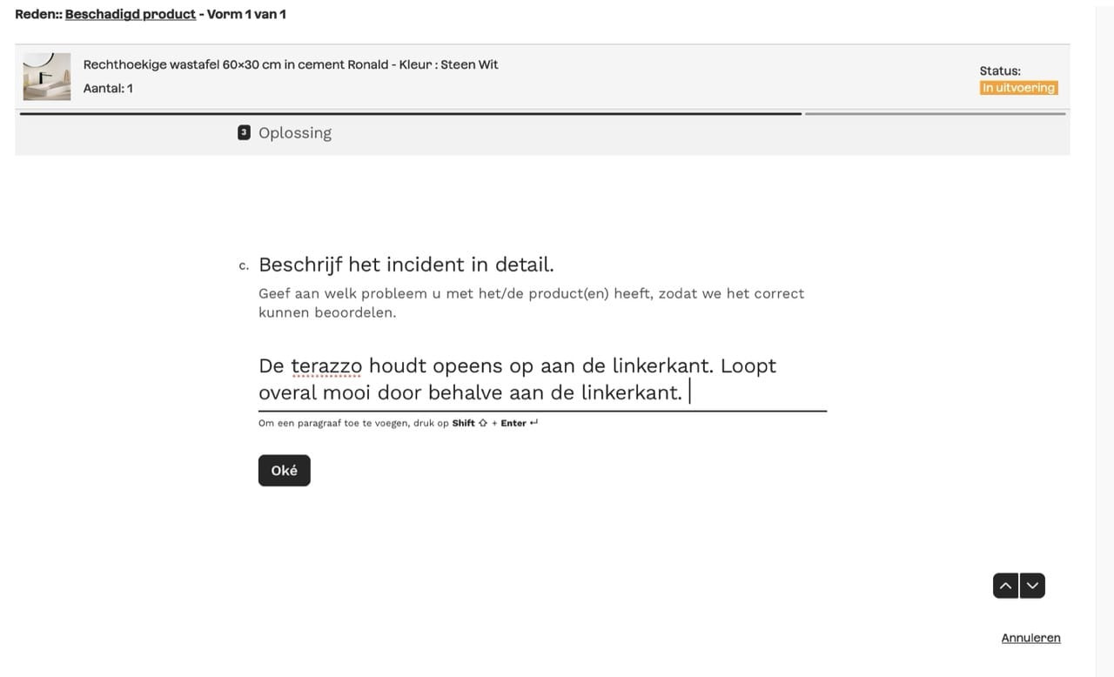Click the Oké button
The width and height of the screenshot is (1114, 677).
pyautogui.click(x=284, y=470)
